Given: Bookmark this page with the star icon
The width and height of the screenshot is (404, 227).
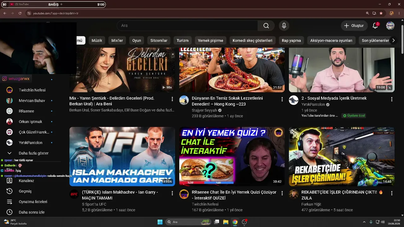Looking at the screenshot, I should (x=381, y=13).
